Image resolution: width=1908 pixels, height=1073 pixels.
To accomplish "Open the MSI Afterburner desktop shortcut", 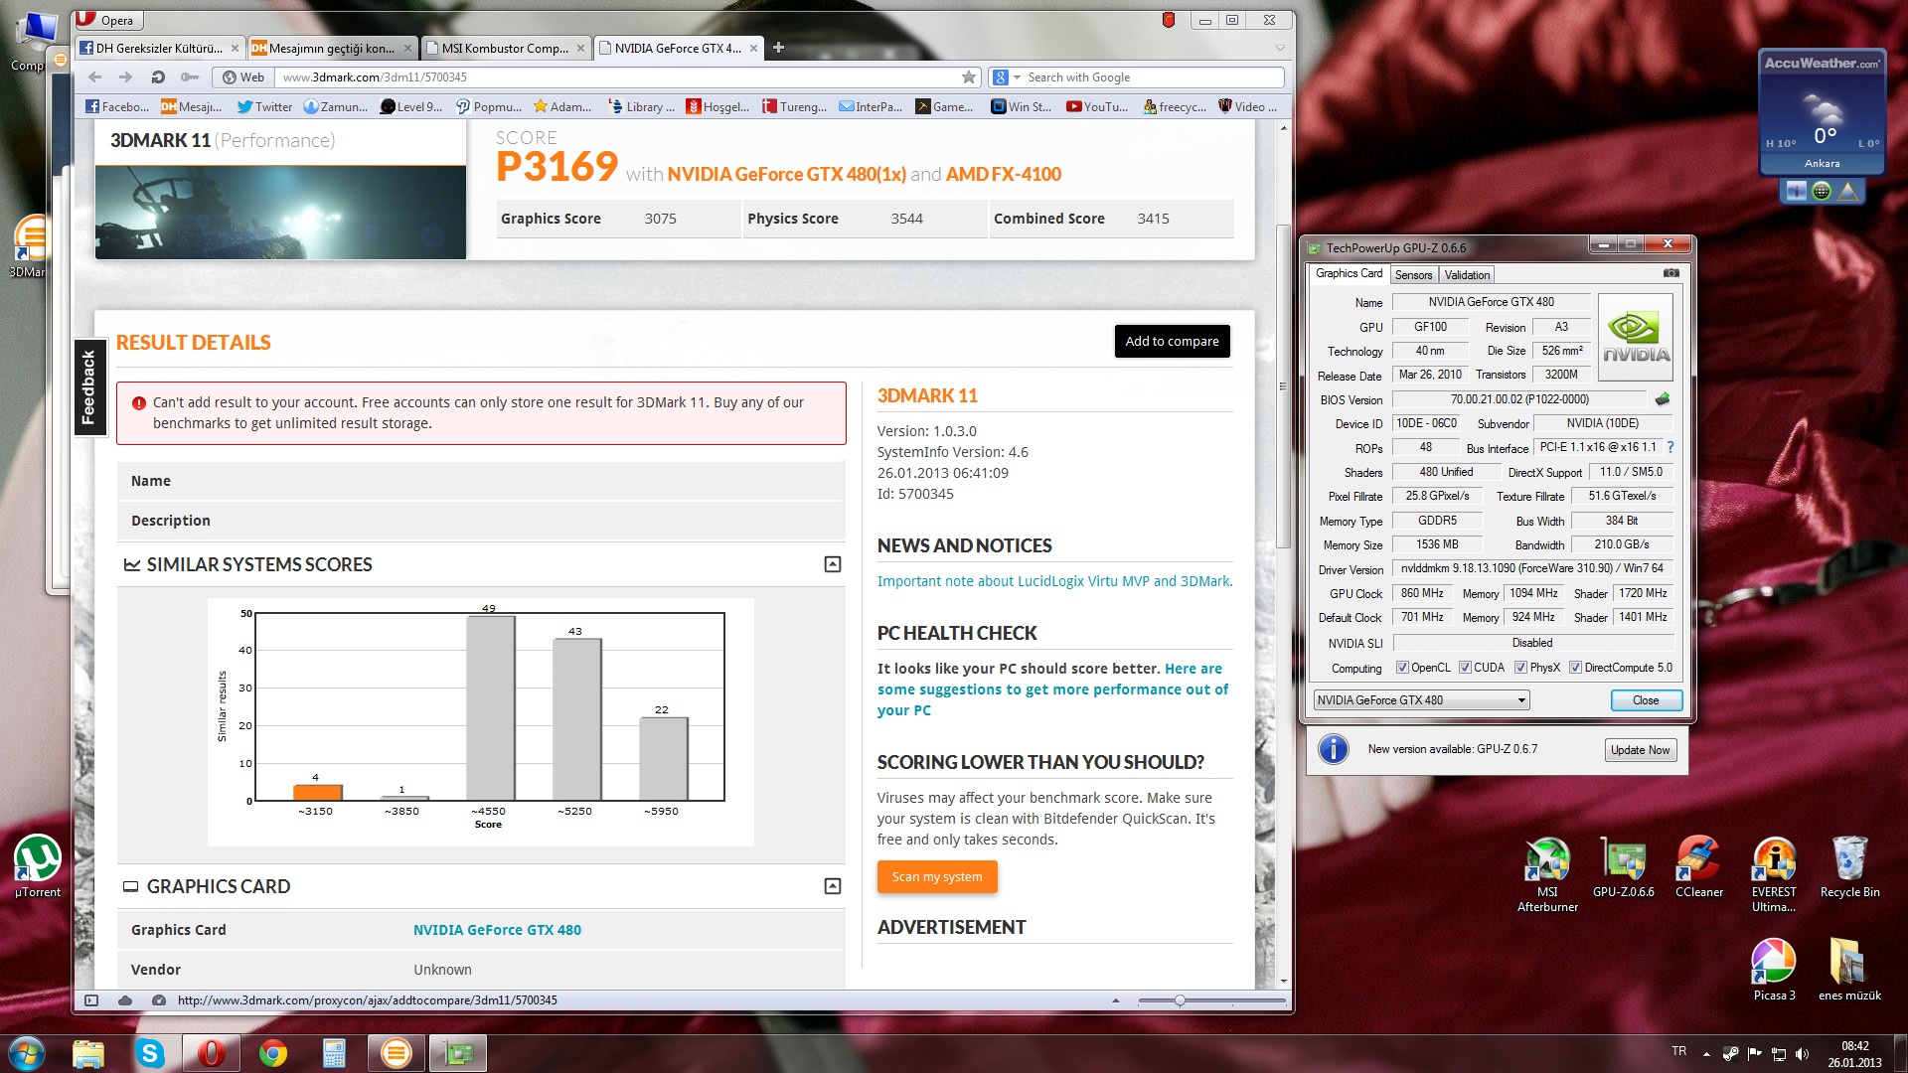I will click(x=1547, y=874).
